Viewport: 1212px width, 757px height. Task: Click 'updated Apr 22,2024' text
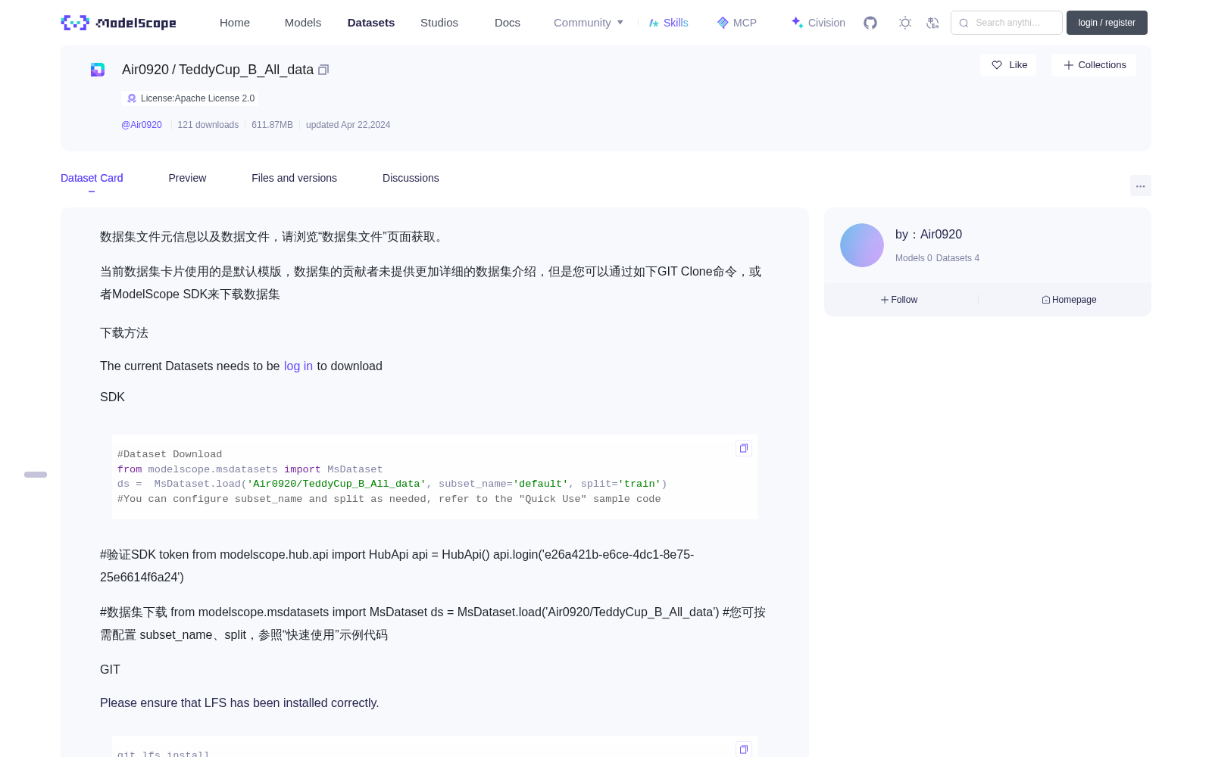348,125
